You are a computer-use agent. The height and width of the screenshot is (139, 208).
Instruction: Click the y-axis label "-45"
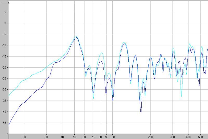pyautogui.click(x=4, y=123)
